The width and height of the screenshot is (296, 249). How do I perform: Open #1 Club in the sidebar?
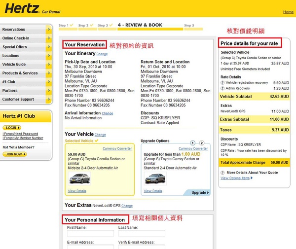click(x=9, y=82)
